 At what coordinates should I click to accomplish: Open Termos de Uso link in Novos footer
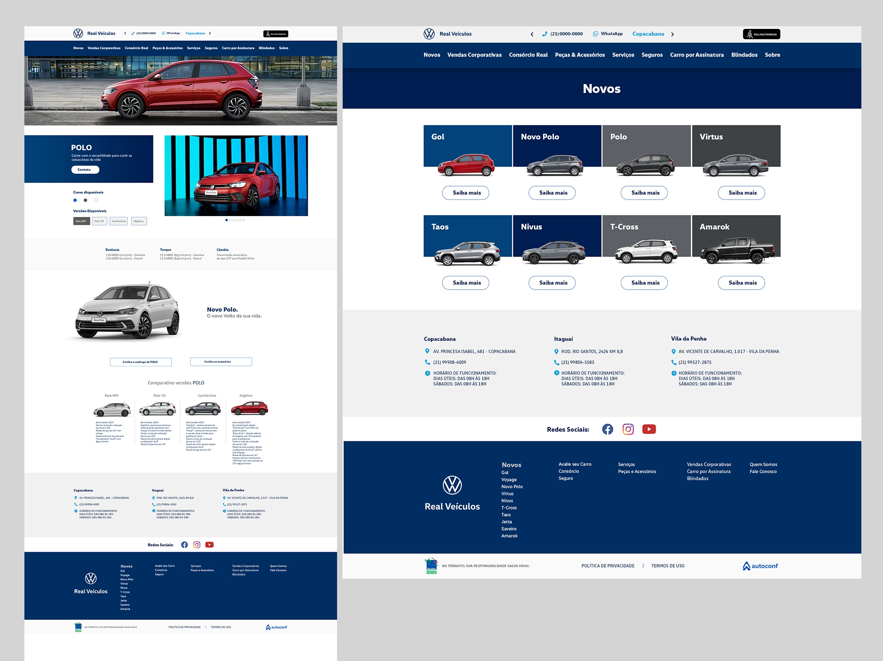(668, 566)
